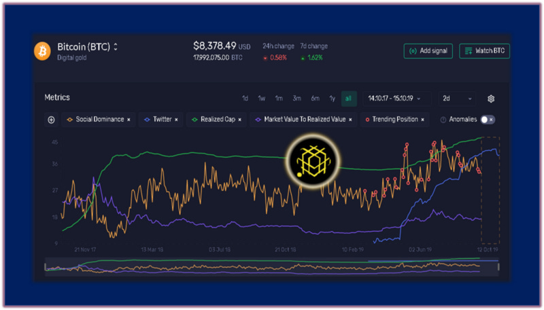Select the 1m time range
This screenshot has height=310, width=544.
coord(279,99)
